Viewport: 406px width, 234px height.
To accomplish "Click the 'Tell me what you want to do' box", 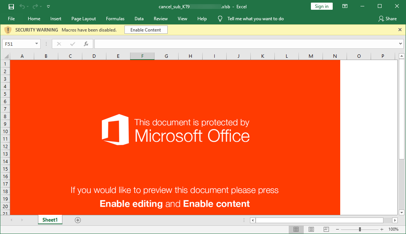I will [x=256, y=19].
